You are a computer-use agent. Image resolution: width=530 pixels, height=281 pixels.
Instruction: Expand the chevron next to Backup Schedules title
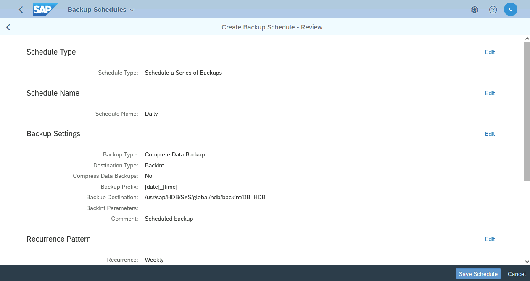click(132, 9)
